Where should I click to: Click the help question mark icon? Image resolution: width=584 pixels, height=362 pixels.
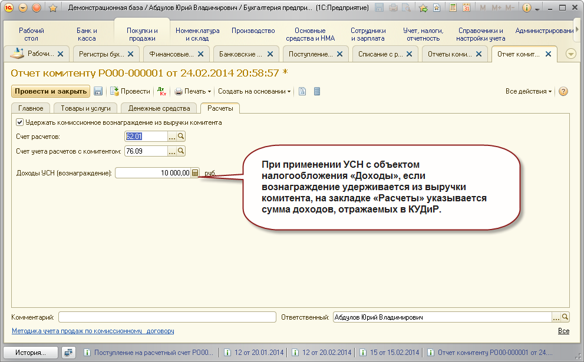[563, 91]
